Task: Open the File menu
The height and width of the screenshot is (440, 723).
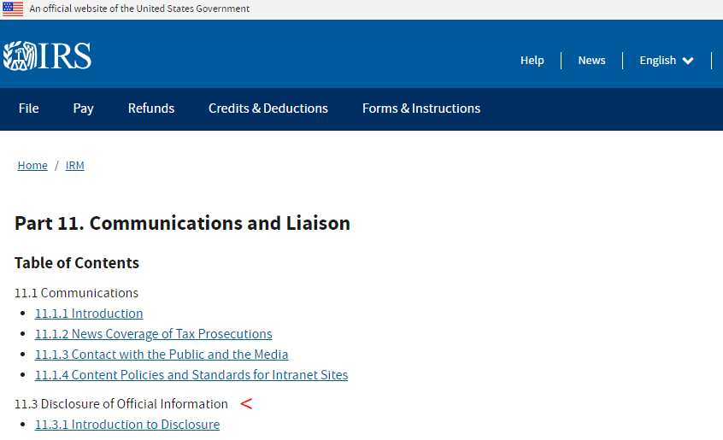Action: pyautogui.click(x=28, y=109)
